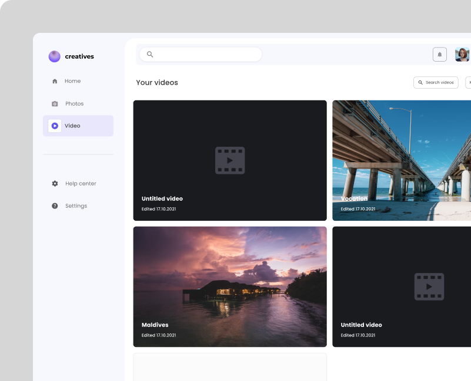Click the 'Vacation' title text

(354, 198)
